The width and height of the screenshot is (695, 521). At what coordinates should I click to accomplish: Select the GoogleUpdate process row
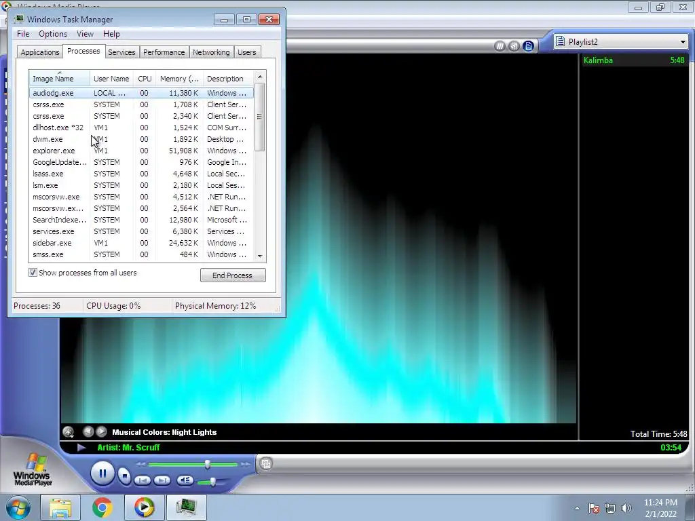coord(141,162)
